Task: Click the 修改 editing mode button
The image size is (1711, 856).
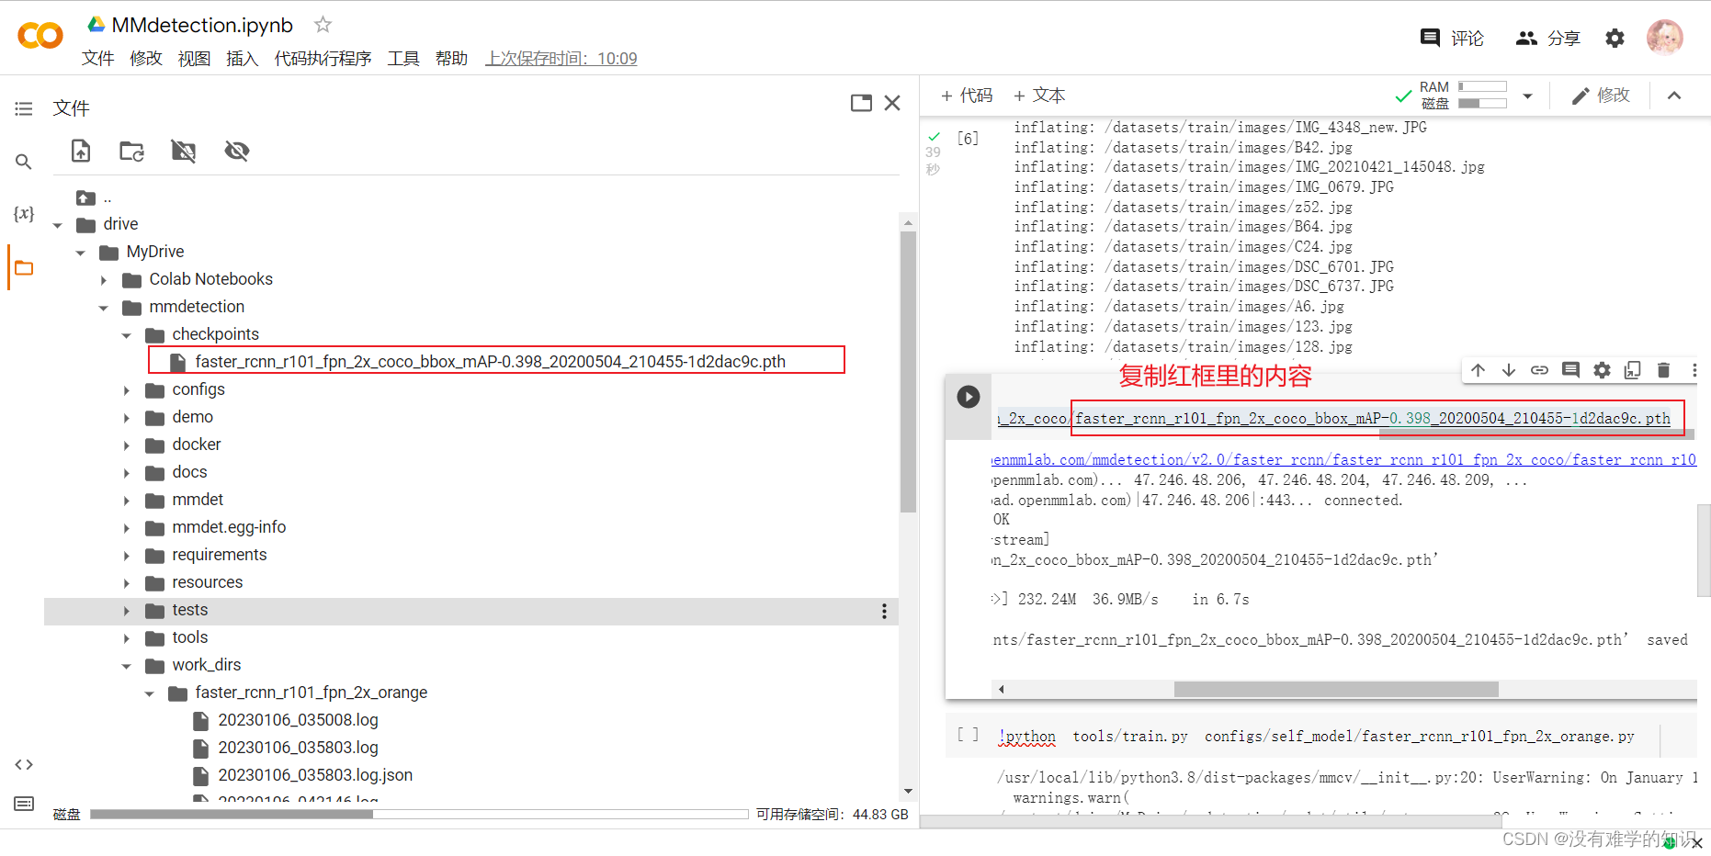Action: pyautogui.click(x=1600, y=96)
